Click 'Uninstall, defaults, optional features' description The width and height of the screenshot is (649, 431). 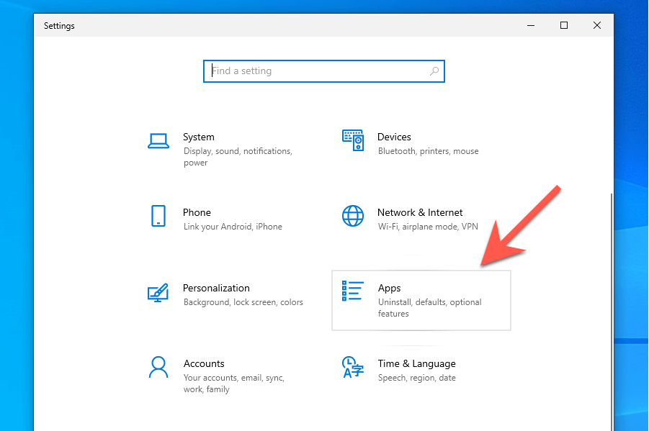tap(429, 308)
